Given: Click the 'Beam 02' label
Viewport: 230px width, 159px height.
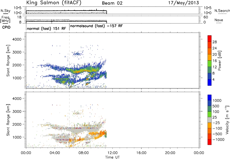Looking at the screenshot, I should (x=112, y=3).
